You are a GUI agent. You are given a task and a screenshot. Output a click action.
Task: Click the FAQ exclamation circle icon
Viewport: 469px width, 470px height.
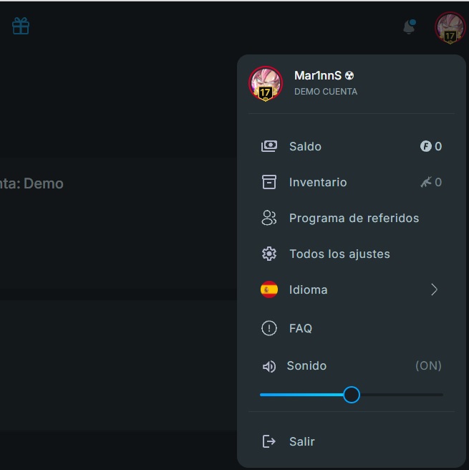point(269,328)
